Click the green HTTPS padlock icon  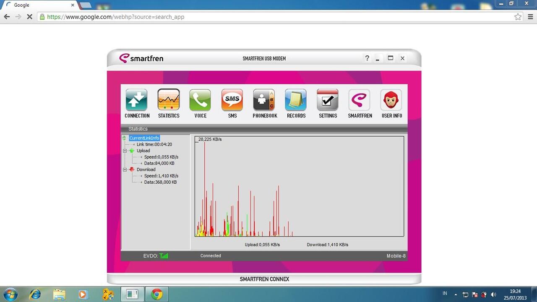click(x=42, y=17)
